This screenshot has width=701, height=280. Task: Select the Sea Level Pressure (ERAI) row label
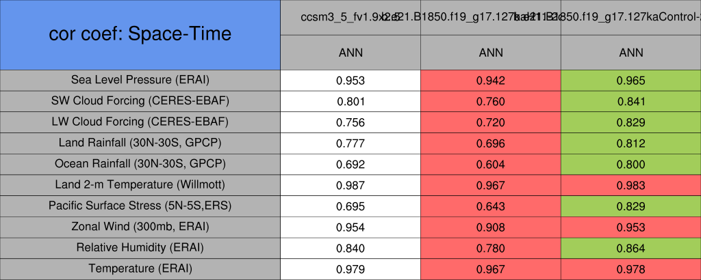[x=140, y=80]
